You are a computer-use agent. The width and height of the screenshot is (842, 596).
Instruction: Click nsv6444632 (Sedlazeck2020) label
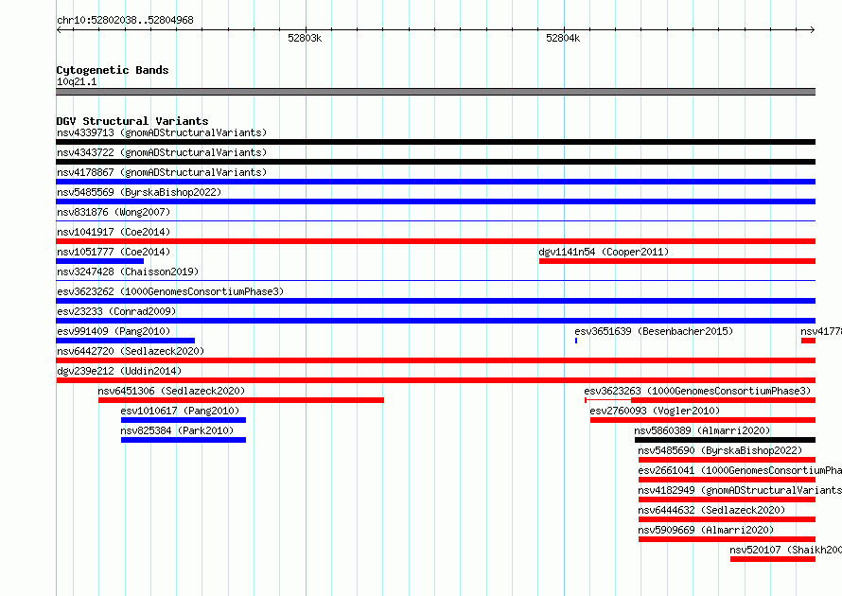click(x=711, y=510)
